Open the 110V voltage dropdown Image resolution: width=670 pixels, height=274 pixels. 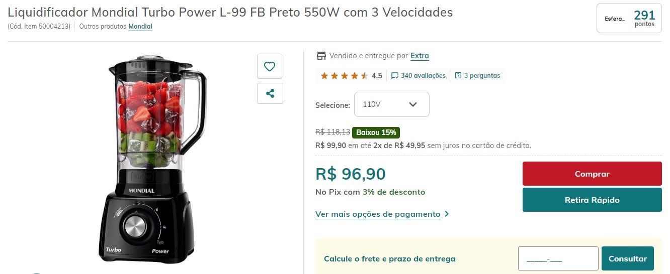(x=392, y=104)
